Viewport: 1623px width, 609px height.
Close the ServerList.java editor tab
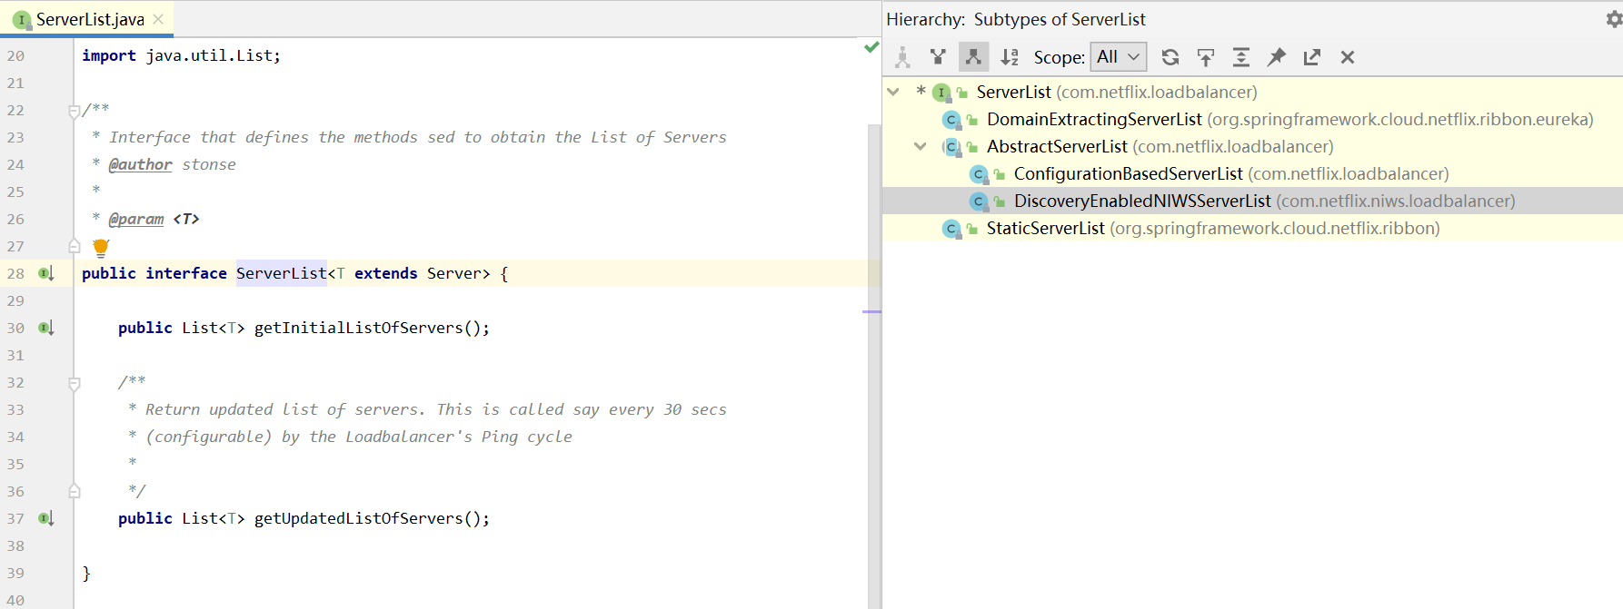(159, 19)
